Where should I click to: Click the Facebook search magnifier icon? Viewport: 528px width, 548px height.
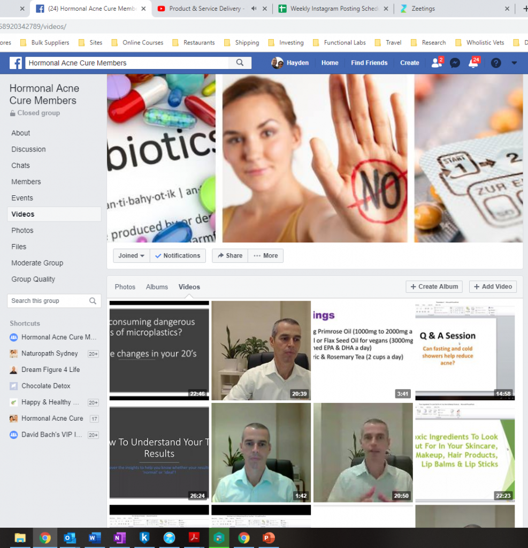coord(240,63)
